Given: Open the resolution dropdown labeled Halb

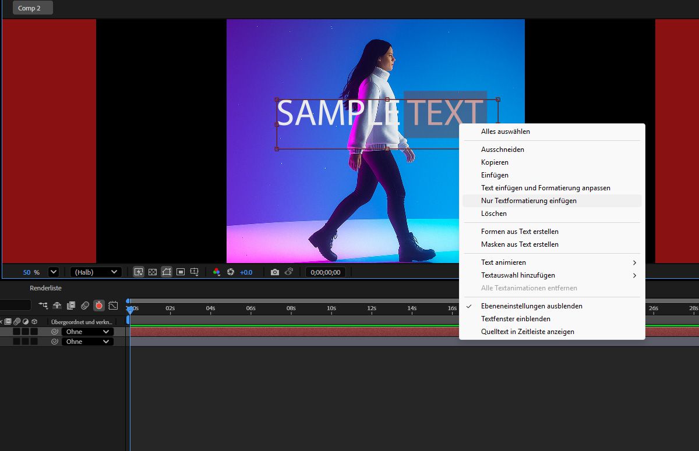Looking at the screenshot, I should pyautogui.click(x=96, y=272).
